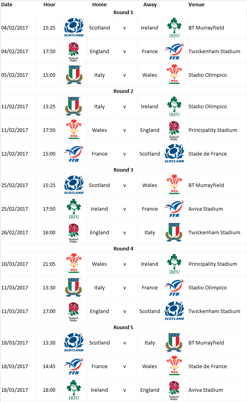Select the Round 3 heading
Image resolution: width=247 pixels, height=402 pixels.
coord(123,170)
